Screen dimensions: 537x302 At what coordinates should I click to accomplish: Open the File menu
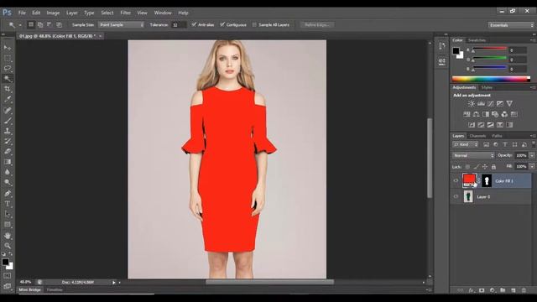pos(22,13)
